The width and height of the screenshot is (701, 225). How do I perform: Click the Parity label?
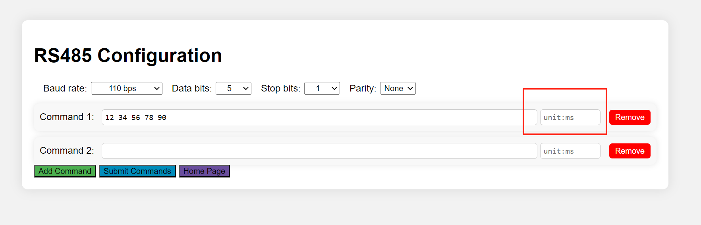coord(363,88)
